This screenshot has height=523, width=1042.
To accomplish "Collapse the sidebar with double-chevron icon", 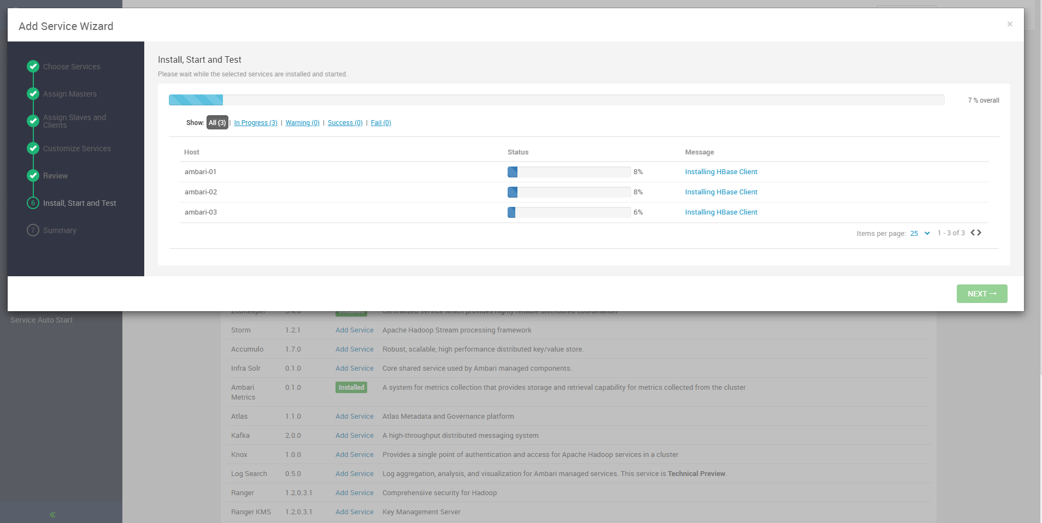I will (x=52, y=514).
